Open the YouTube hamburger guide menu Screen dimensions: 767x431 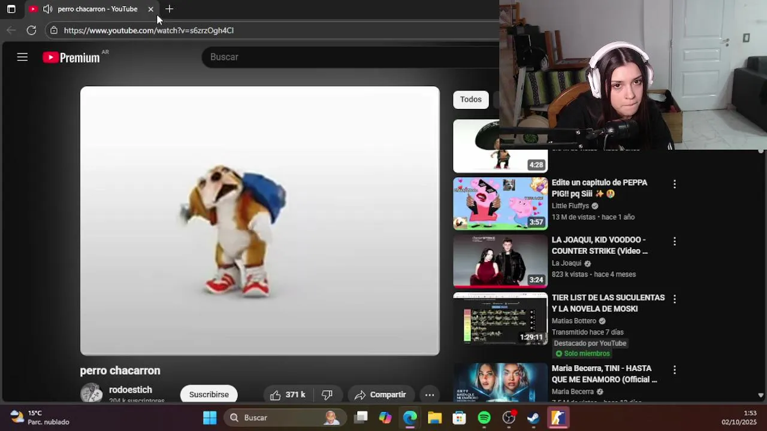pos(22,57)
